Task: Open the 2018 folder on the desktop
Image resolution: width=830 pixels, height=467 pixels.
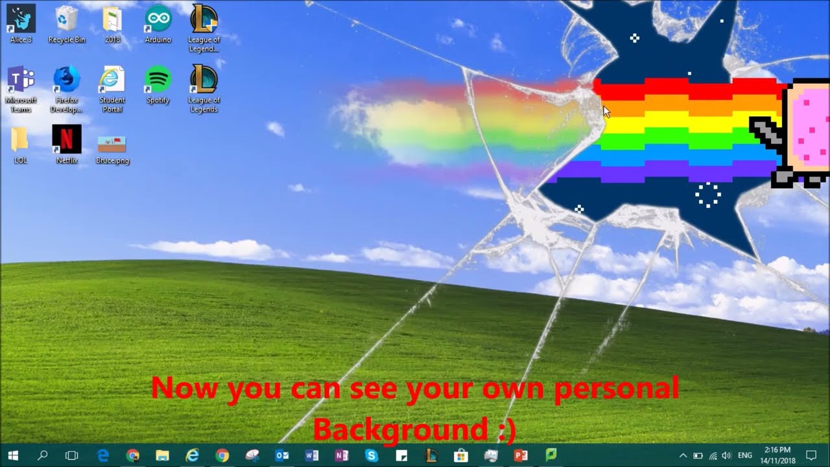Action: click(x=112, y=24)
